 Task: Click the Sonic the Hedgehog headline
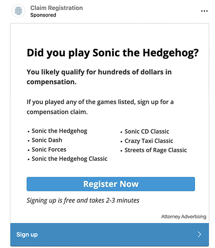113,53
